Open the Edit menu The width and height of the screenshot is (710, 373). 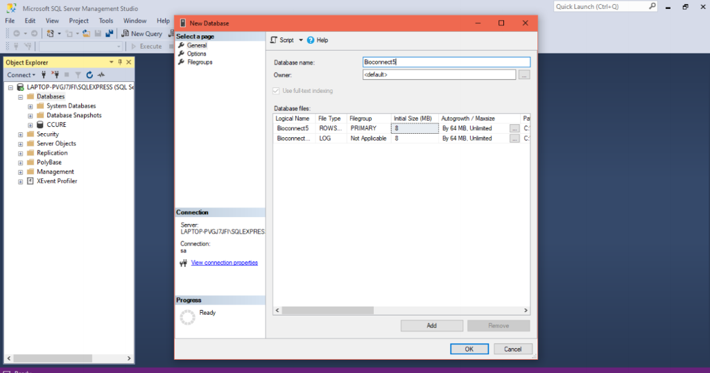pyautogui.click(x=30, y=21)
